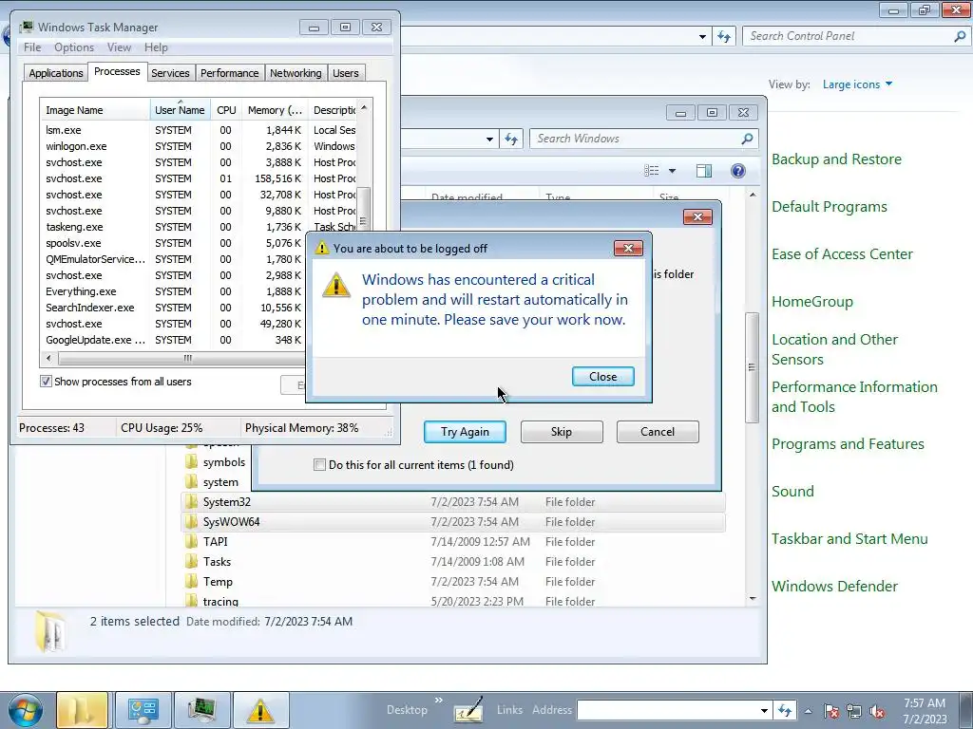Open the warning dialog taskbar button

pyautogui.click(x=260, y=710)
